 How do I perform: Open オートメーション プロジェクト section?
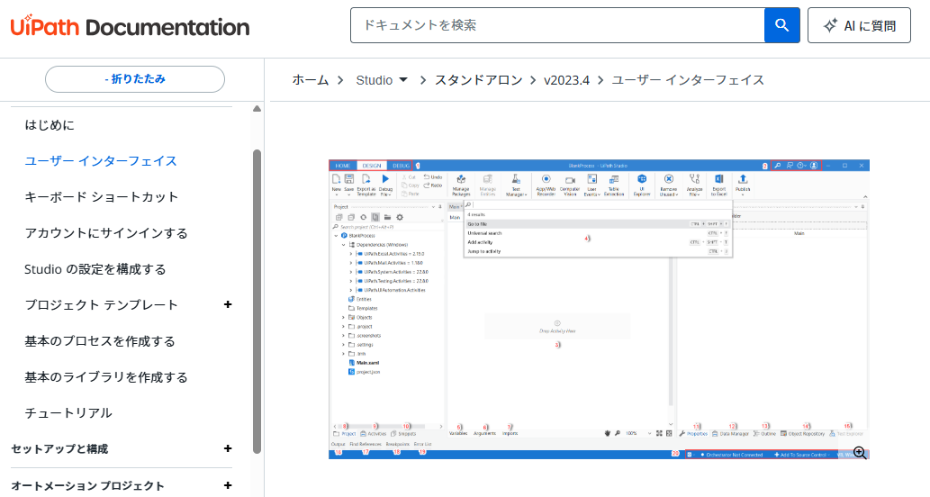click(88, 485)
